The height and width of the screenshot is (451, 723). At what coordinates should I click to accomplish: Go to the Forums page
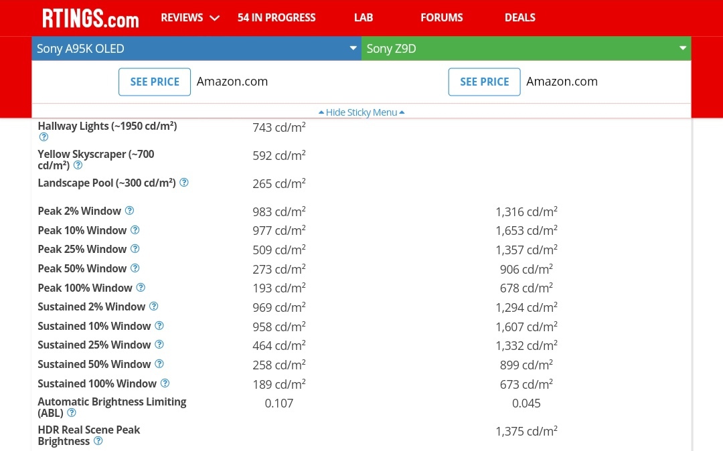441,17
